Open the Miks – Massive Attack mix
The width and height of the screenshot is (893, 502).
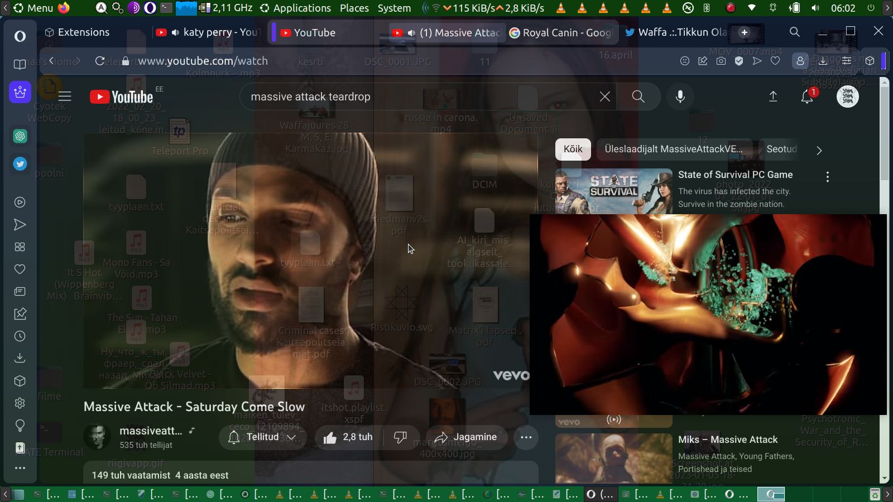[x=728, y=440]
